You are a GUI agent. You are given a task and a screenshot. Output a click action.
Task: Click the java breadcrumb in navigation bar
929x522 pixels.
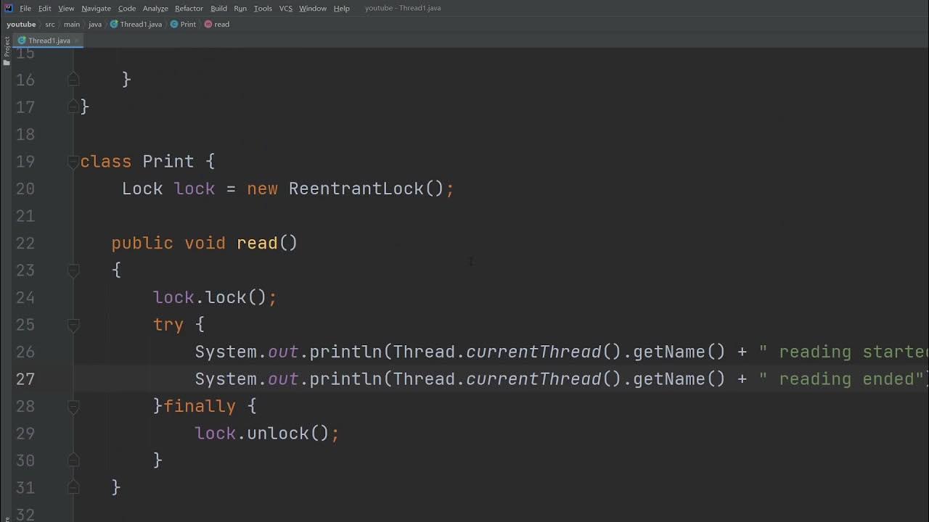(95, 24)
